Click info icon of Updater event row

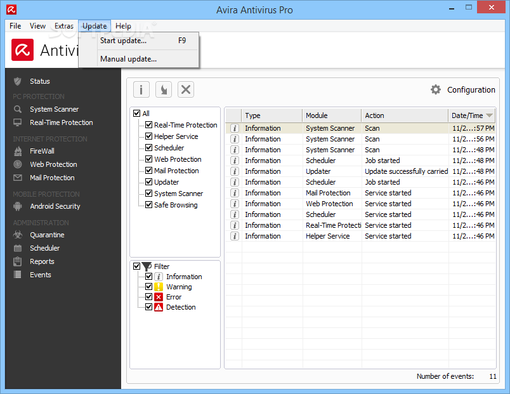point(235,171)
